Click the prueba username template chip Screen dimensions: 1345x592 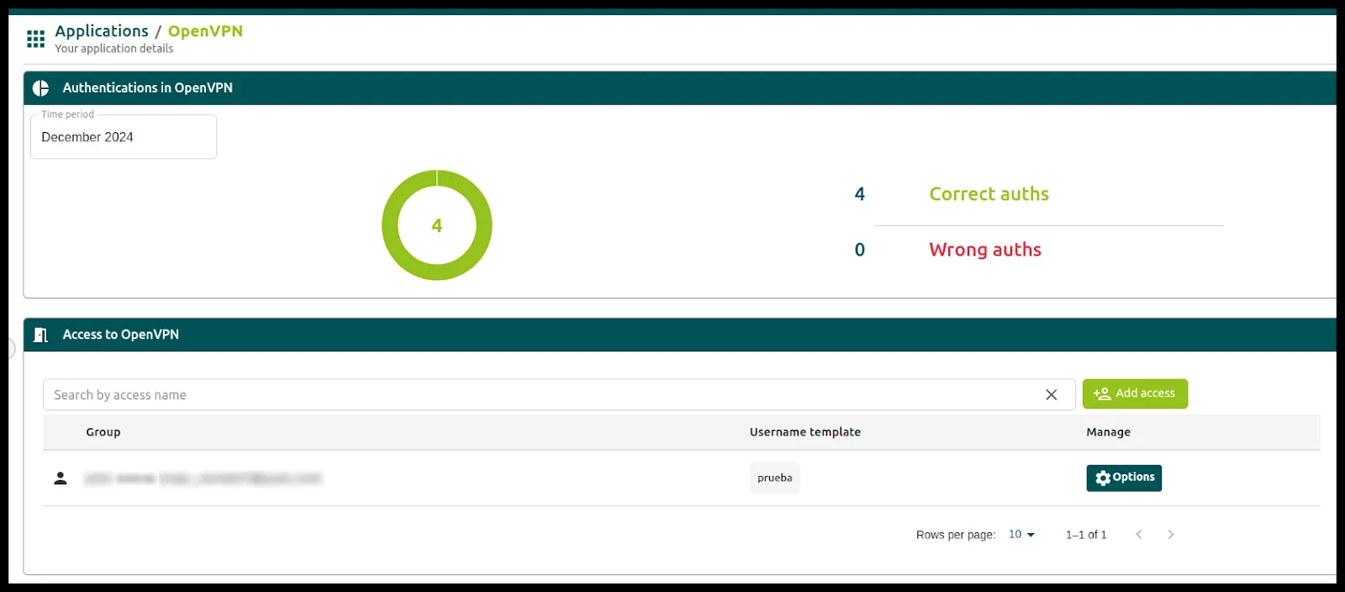coord(775,478)
